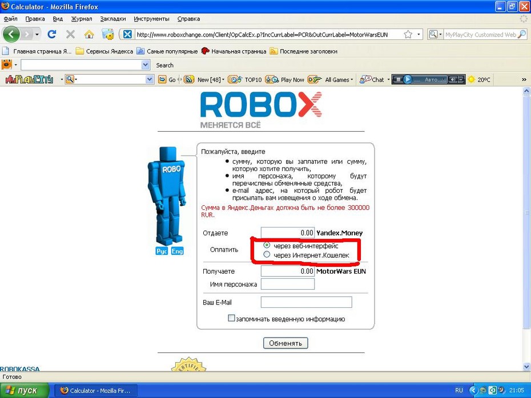Click the Получаете MotorWars EUN amount field
Viewport: 531px width, 398px height.
(288, 271)
